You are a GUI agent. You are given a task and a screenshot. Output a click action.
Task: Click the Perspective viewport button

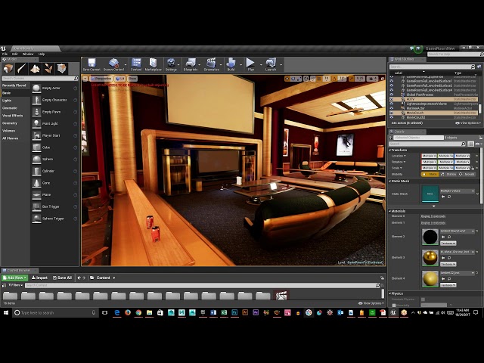point(101,79)
